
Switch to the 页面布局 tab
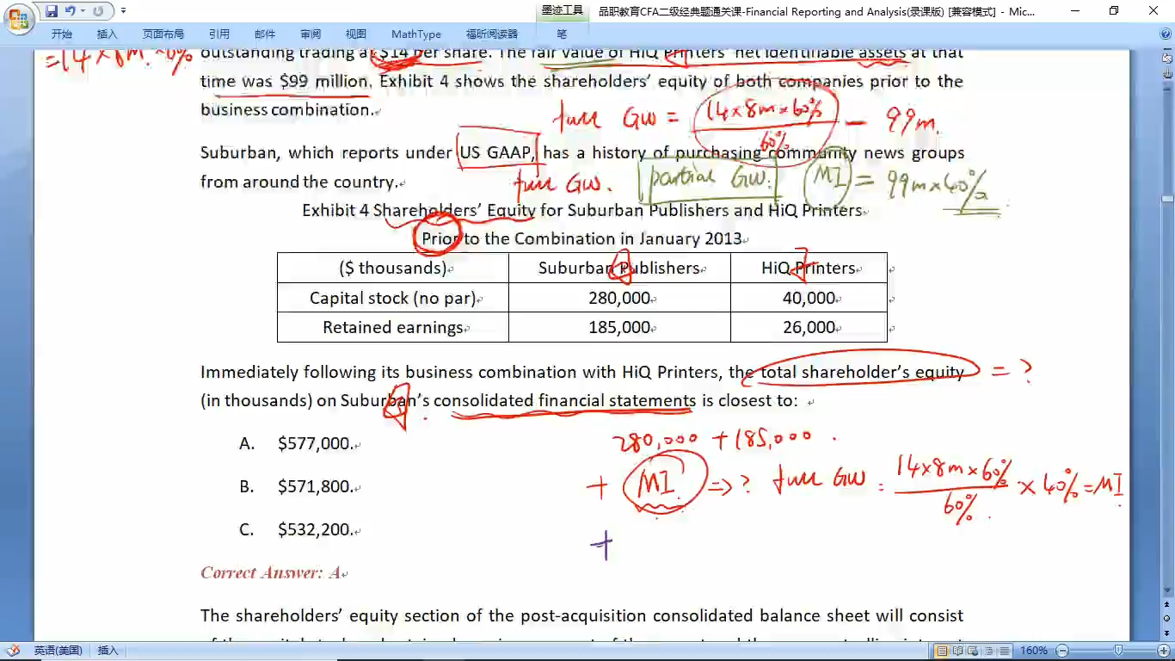(x=163, y=34)
